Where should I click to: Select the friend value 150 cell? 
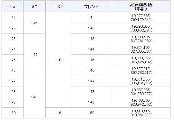click(91, 113)
